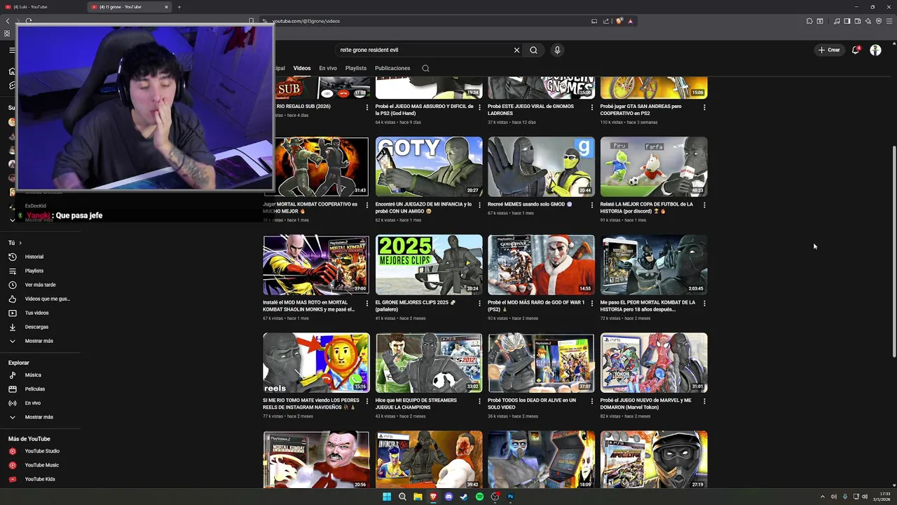897x505 pixels.
Task: Open Playlists in the left sidebar
Action: (34, 271)
